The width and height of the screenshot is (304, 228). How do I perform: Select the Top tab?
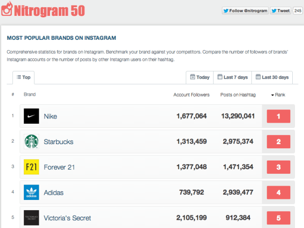click(23, 77)
